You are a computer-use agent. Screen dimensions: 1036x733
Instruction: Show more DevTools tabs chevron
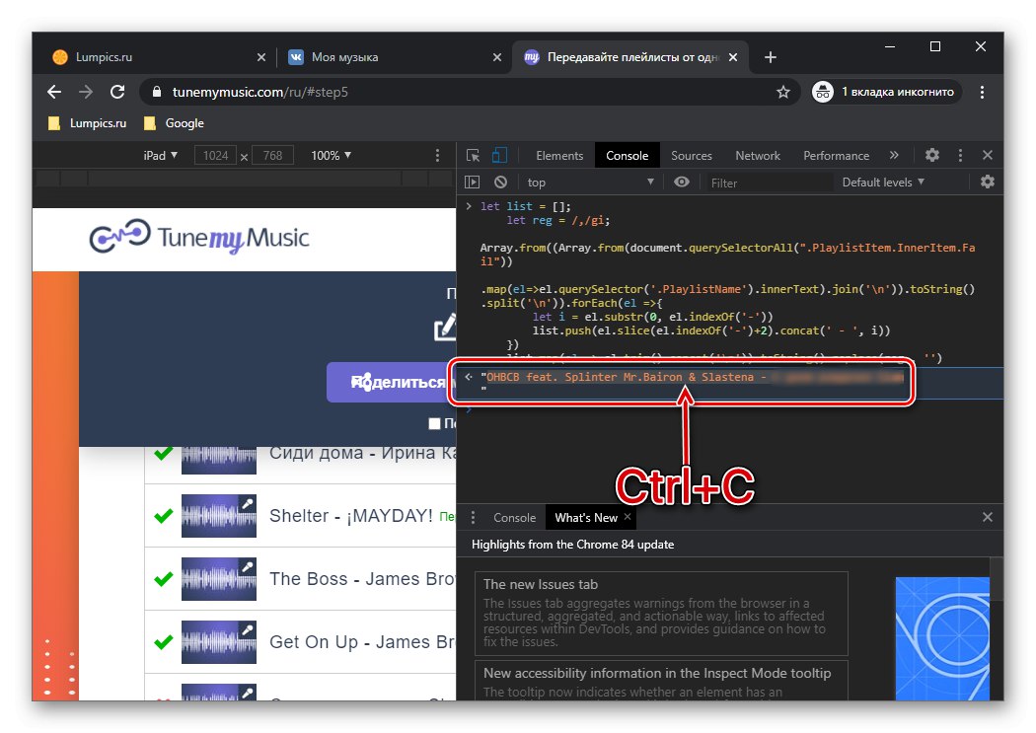click(x=894, y=155)
